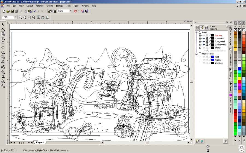Image resolution: width=246 pixels, height=153 pixels.
Task: Click the Save icon in toolbar
Action: click(x=12, y=11)
